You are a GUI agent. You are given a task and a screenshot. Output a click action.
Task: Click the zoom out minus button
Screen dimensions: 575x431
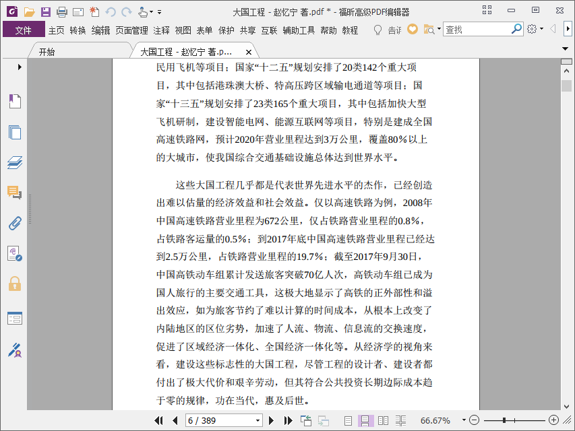pos(474,420)
